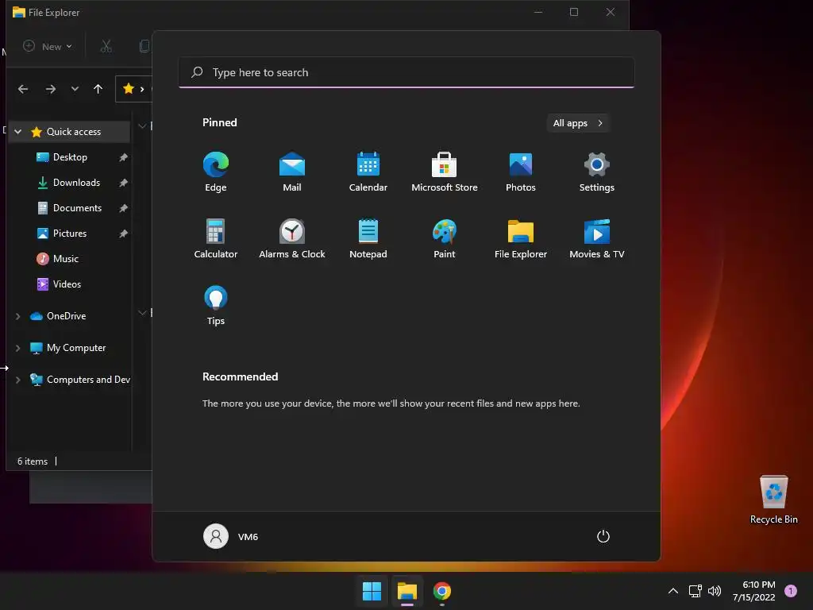Click the Windows Start button on taskbar
This screenshot has width=813, height=610.
coord(372,591)
